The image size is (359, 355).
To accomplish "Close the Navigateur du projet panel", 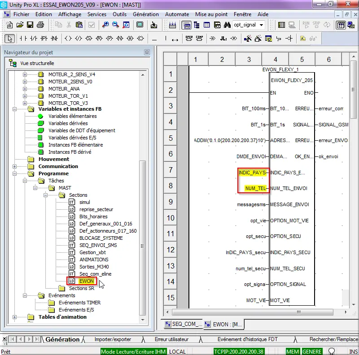I will tap(147, 52).
